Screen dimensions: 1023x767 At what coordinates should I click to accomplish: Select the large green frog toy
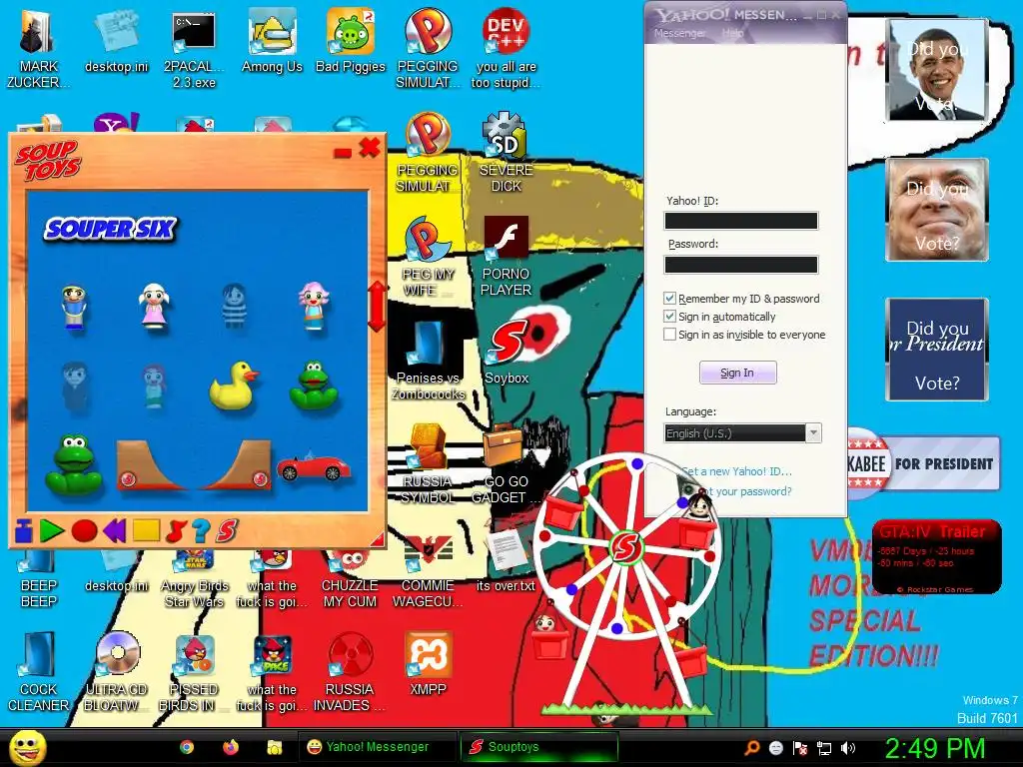(x=74, y=463)
